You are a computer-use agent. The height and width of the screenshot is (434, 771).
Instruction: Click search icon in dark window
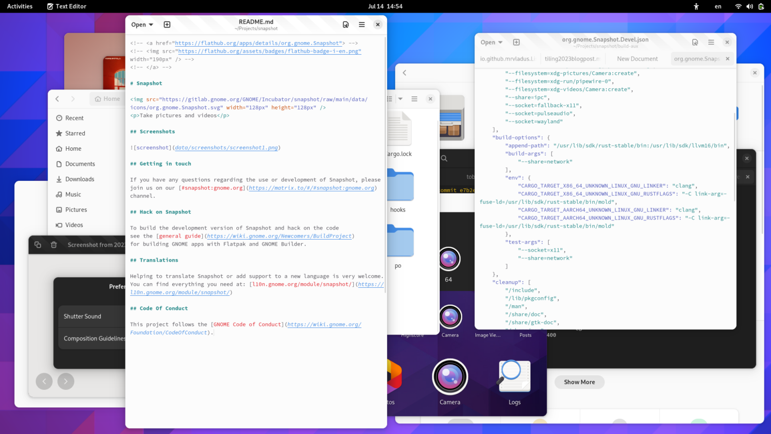444,158
